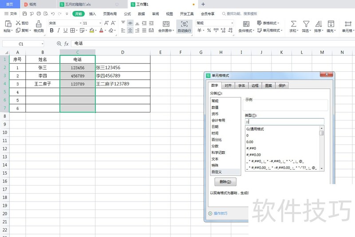Open the 操作技巧 tips link

220,213
